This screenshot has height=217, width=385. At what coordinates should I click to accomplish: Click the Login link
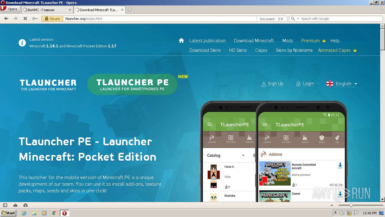click(x=305, y=84)
